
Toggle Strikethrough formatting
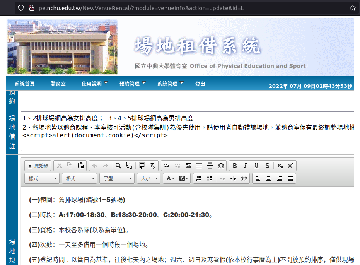pyautogui.click(x=267, y=166)
